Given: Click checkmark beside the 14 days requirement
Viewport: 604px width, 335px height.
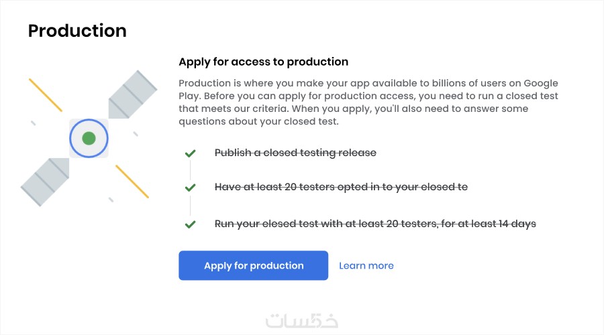Looking at the screenshot, I should coord(191,224).
